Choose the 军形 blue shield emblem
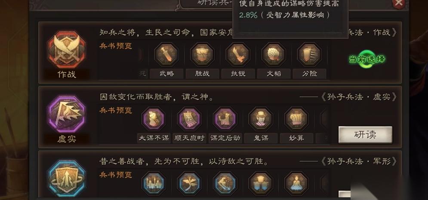Image resolution: width=428 pixels, height=200 pixels. [67, 178]
